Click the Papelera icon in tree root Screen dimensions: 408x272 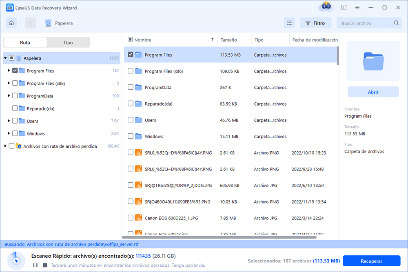(x=19, y=58)
